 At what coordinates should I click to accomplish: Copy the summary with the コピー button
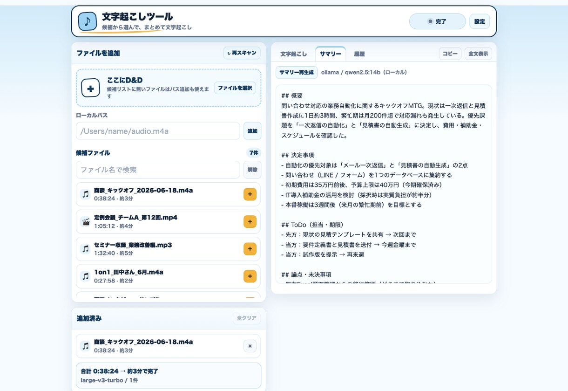450,54
